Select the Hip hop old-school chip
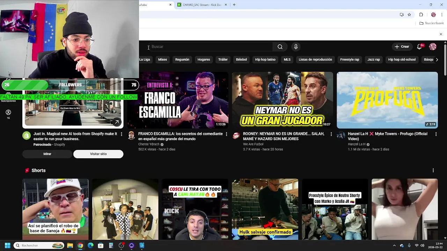The height and width of the screenshot is (251, 447). [402, 60]
